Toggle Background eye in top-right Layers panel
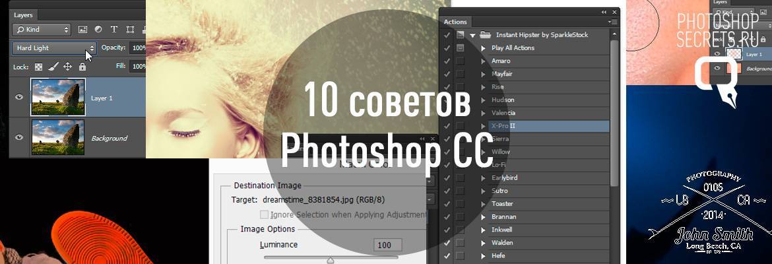Image resolution: width=772 pixels, height=264 pixels. point(717,69)
